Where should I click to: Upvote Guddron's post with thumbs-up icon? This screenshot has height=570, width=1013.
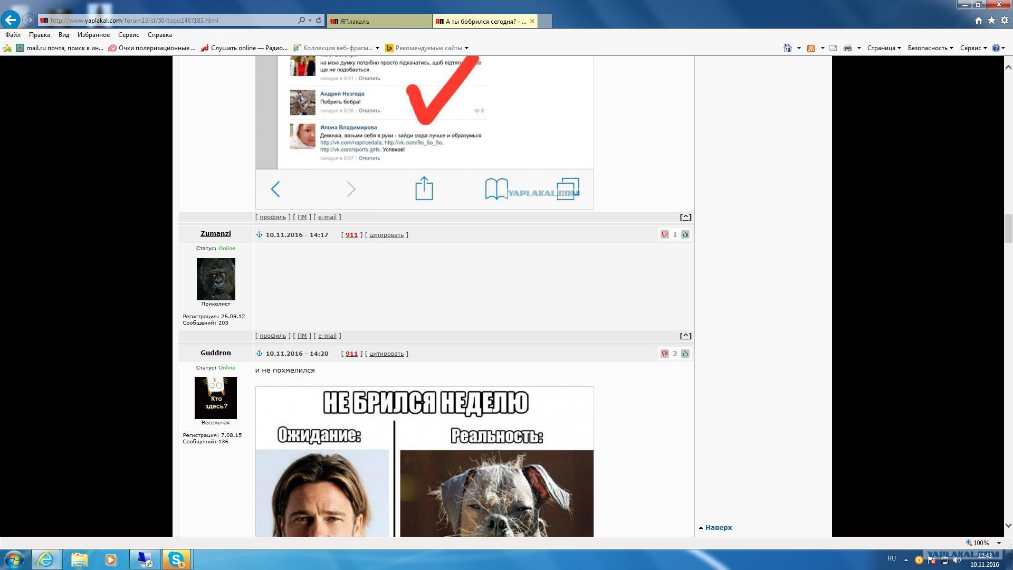tap(685, 354)
